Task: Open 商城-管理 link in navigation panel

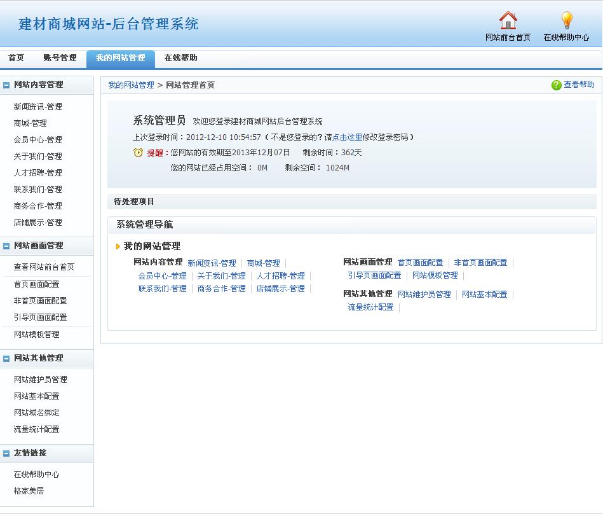Action: pos(264,263)
